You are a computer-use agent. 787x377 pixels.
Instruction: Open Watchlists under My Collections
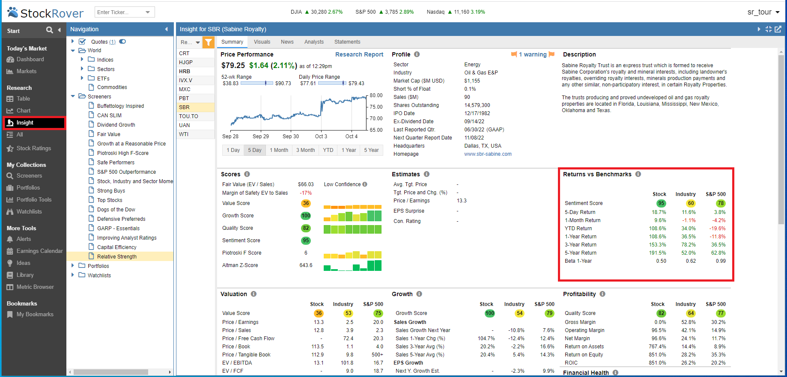[29, 212]
